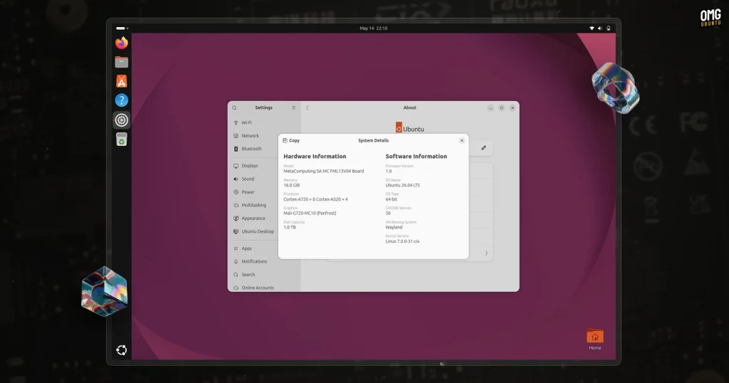Expand the chevron row at the bottom of About
Viewport: 729px width, 383px height.
tap(486, 253)
